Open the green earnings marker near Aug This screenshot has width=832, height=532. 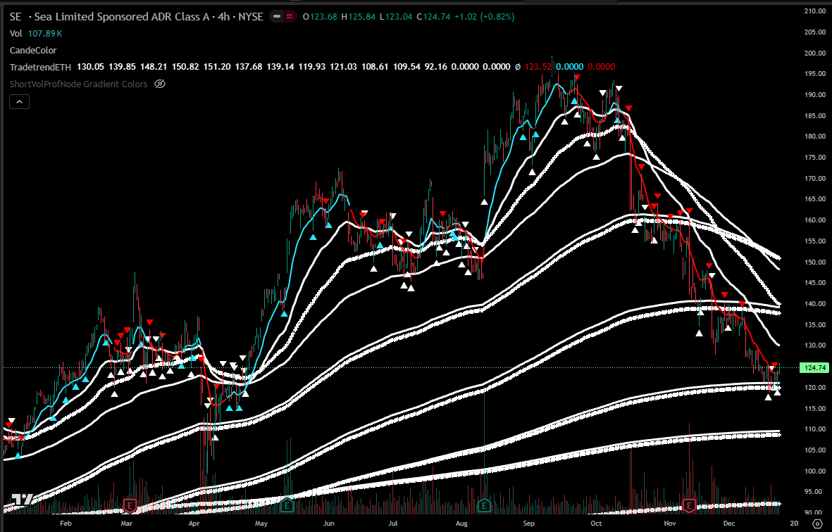click(x=485, y=505)
